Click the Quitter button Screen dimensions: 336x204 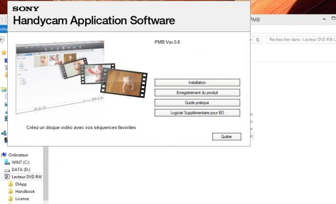pos(226,136)
